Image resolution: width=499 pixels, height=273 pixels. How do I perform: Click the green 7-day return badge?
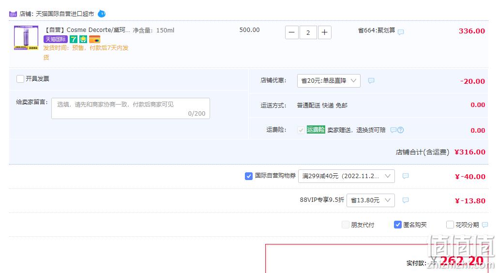tap(74, 39)
